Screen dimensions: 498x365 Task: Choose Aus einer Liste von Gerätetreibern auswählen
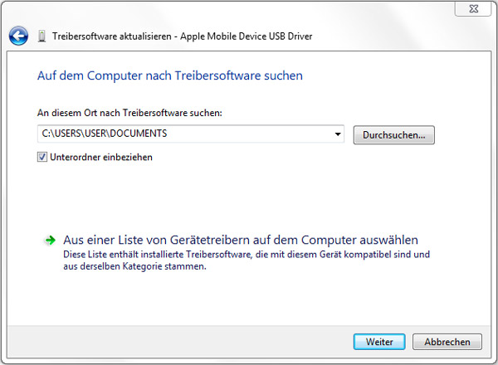tap(241, 240)
